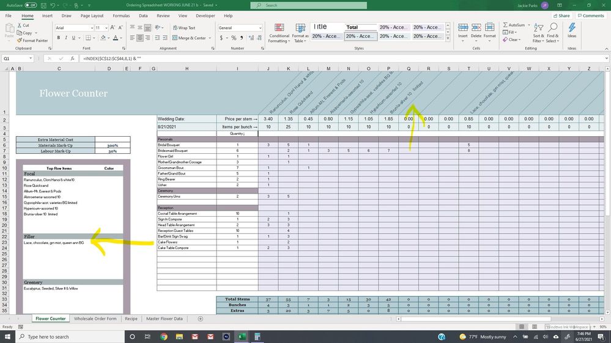This screenshot has height=343, width=611.
Task: Increase font size icon
Action: pos(113,27)
